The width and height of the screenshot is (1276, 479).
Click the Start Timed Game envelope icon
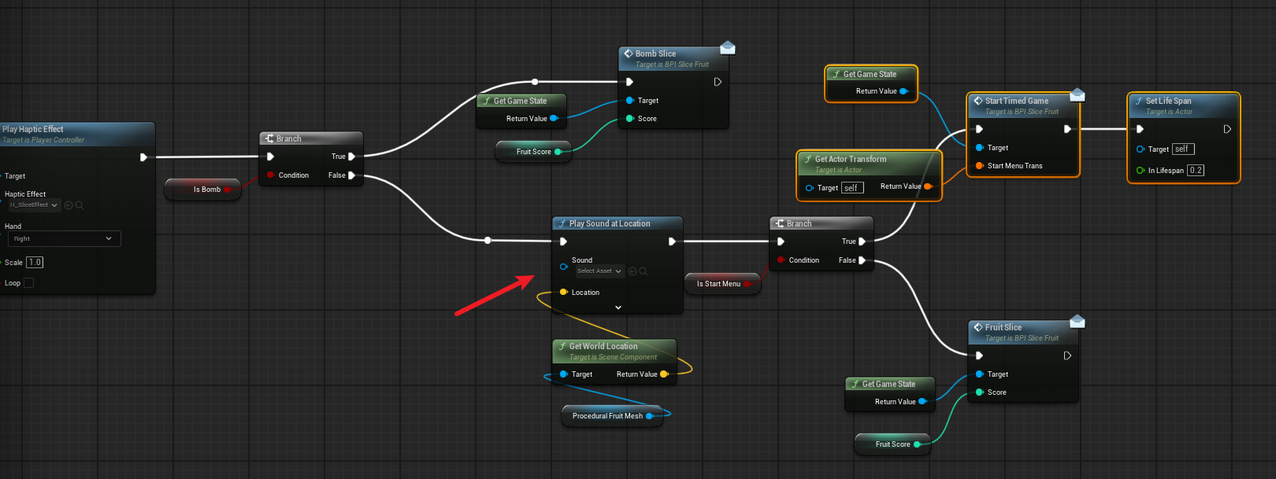coord(1078,95)
